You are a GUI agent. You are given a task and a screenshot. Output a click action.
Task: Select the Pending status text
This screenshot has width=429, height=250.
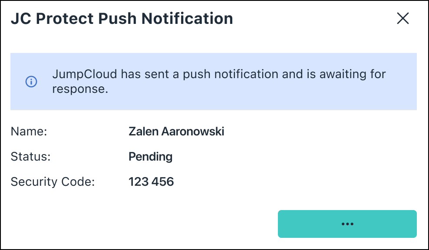point(150,157)
